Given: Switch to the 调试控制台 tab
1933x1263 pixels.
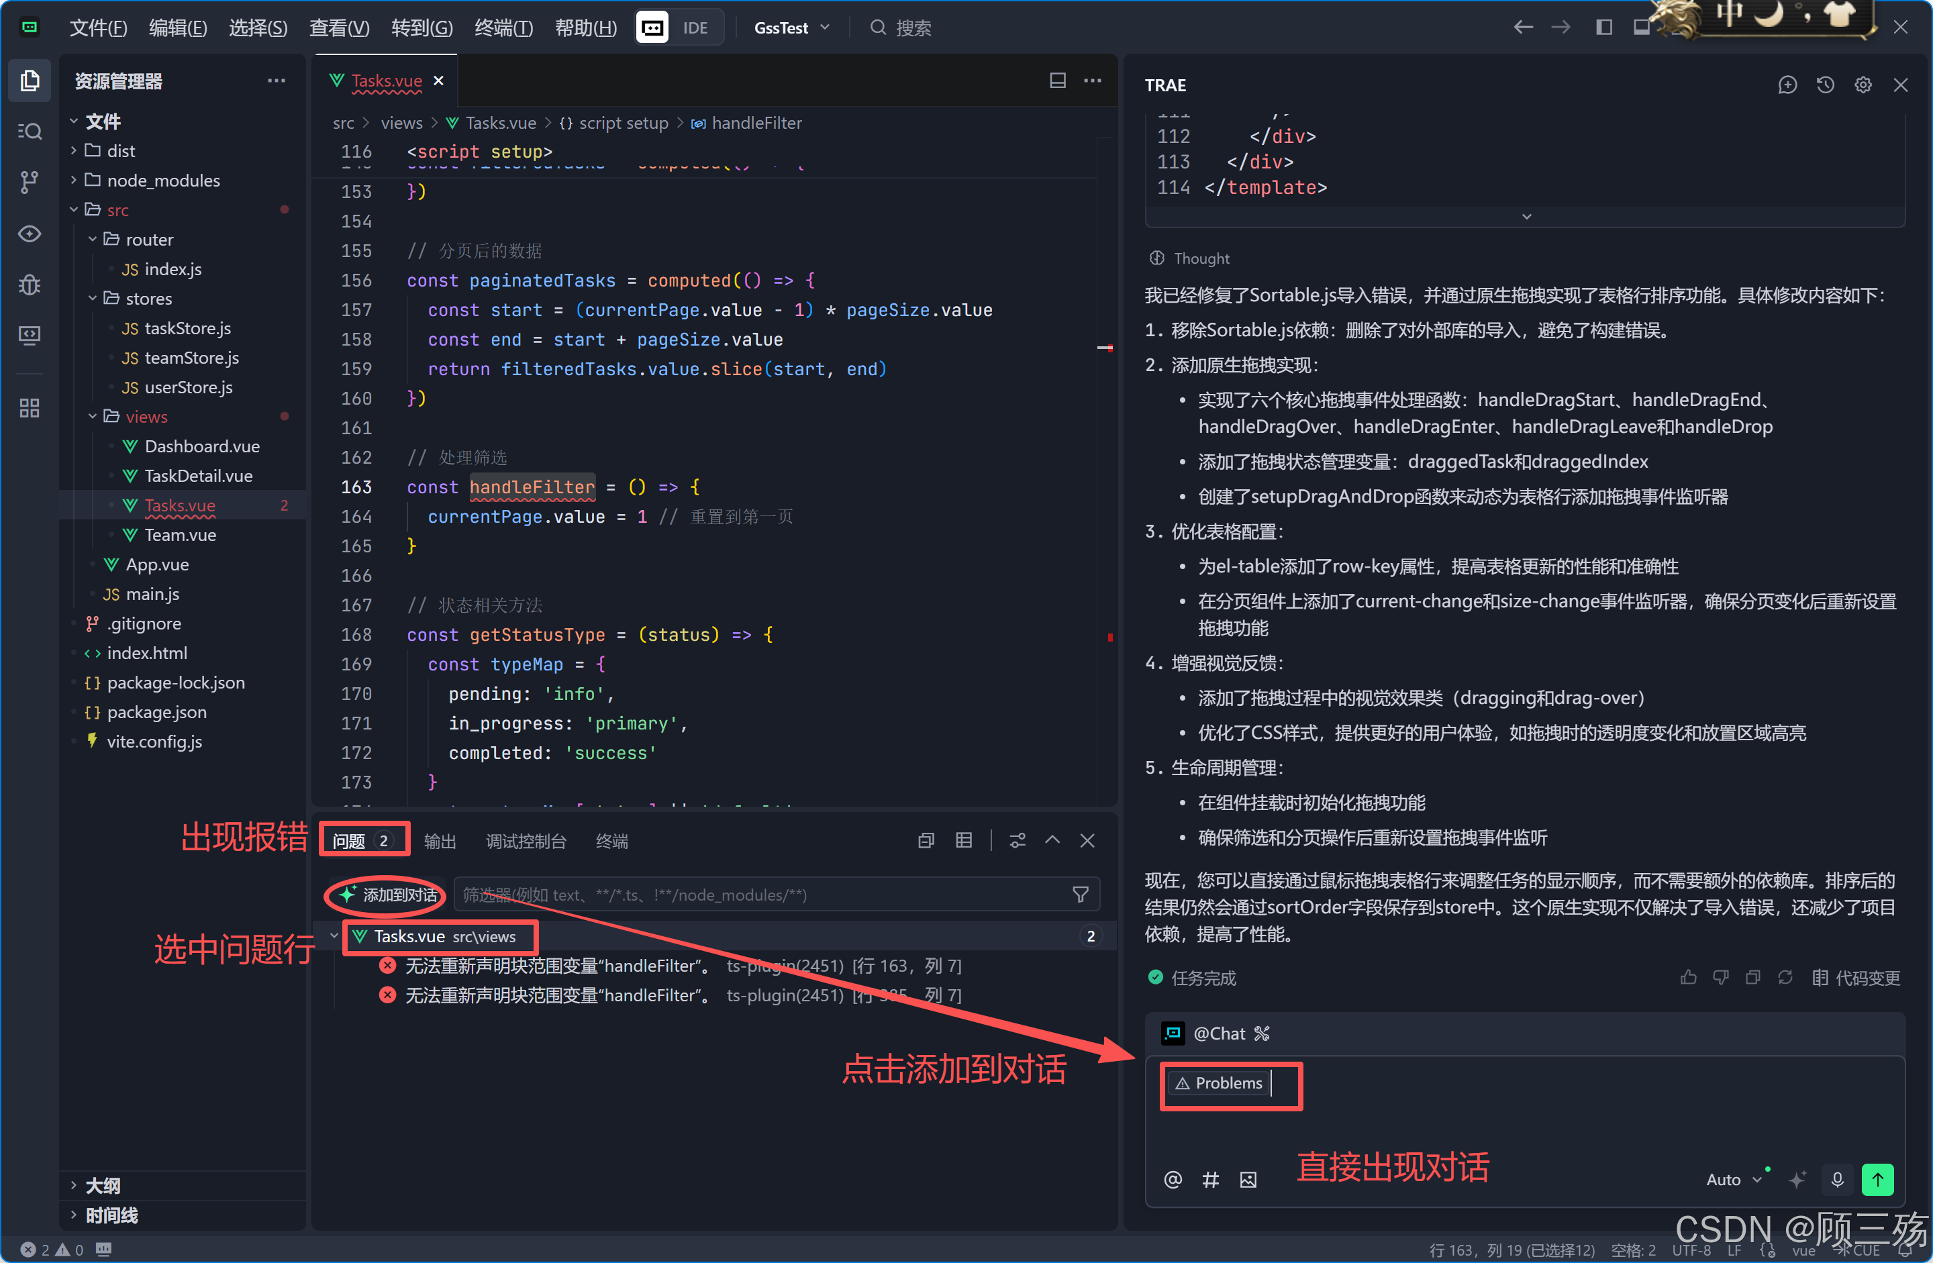Looking at the screenshot, I should point(526,842).
